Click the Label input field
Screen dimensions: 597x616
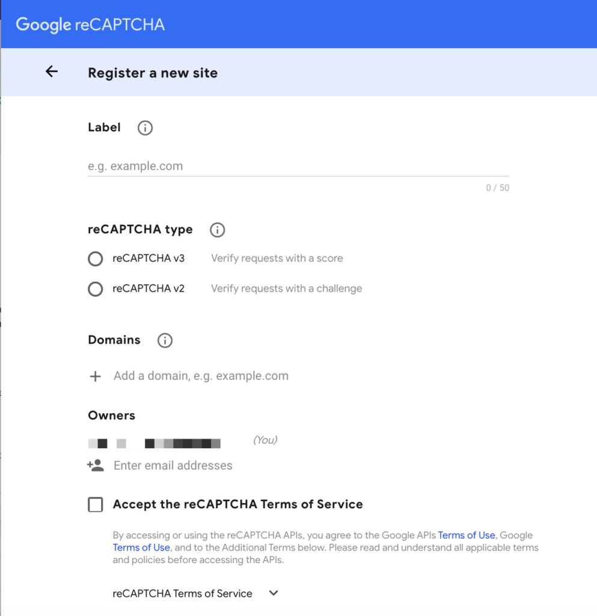(x=240, y=166)
